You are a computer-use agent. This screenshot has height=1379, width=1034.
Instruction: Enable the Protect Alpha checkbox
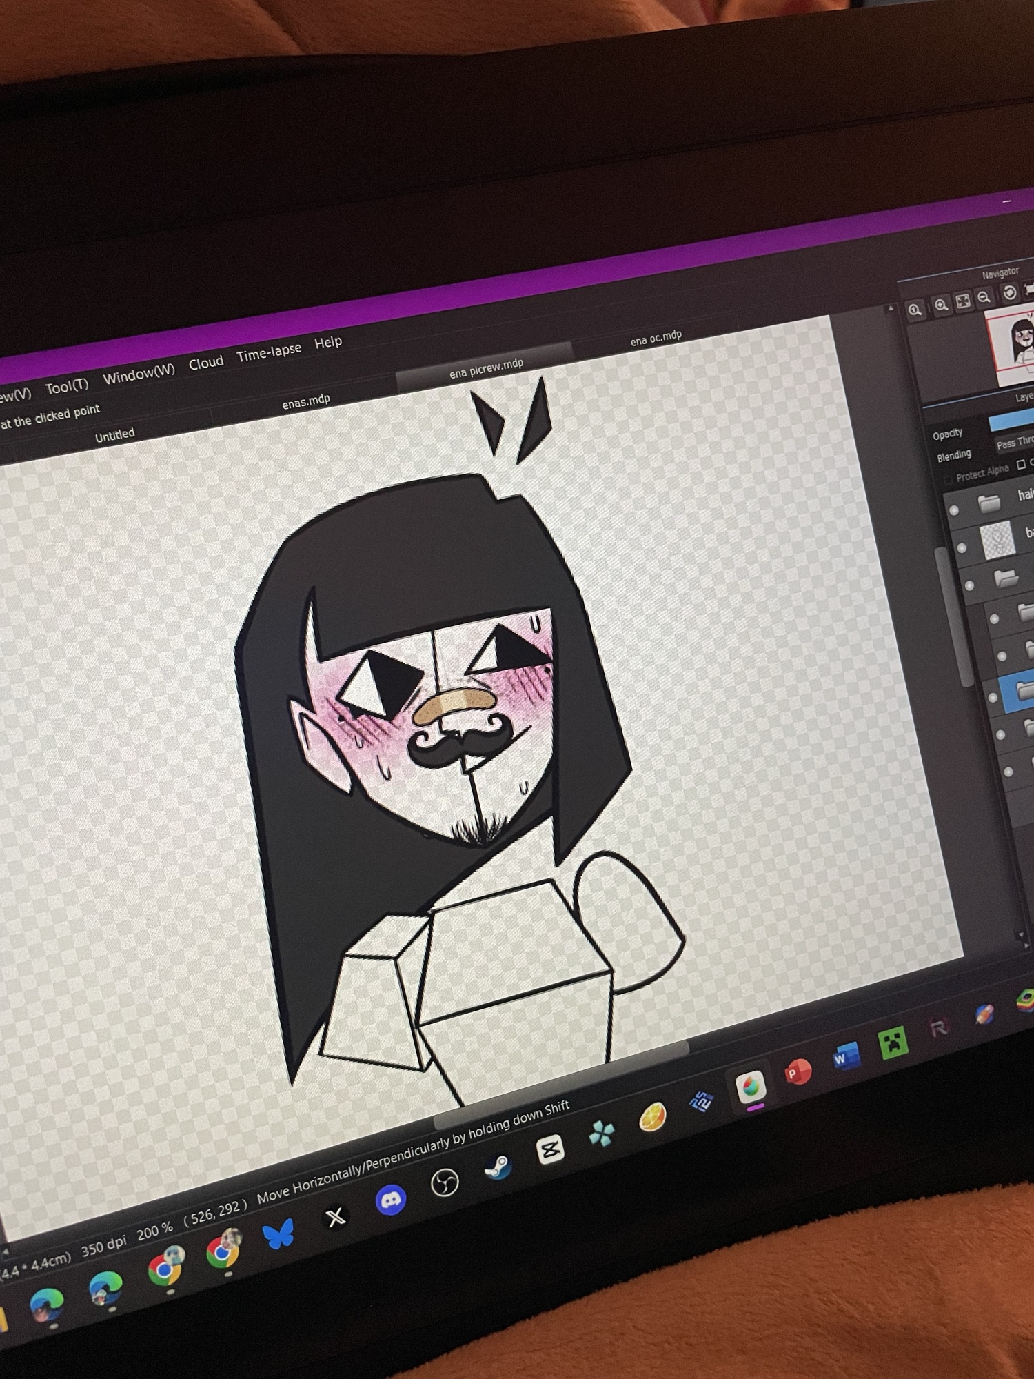[x=949, y=479]
